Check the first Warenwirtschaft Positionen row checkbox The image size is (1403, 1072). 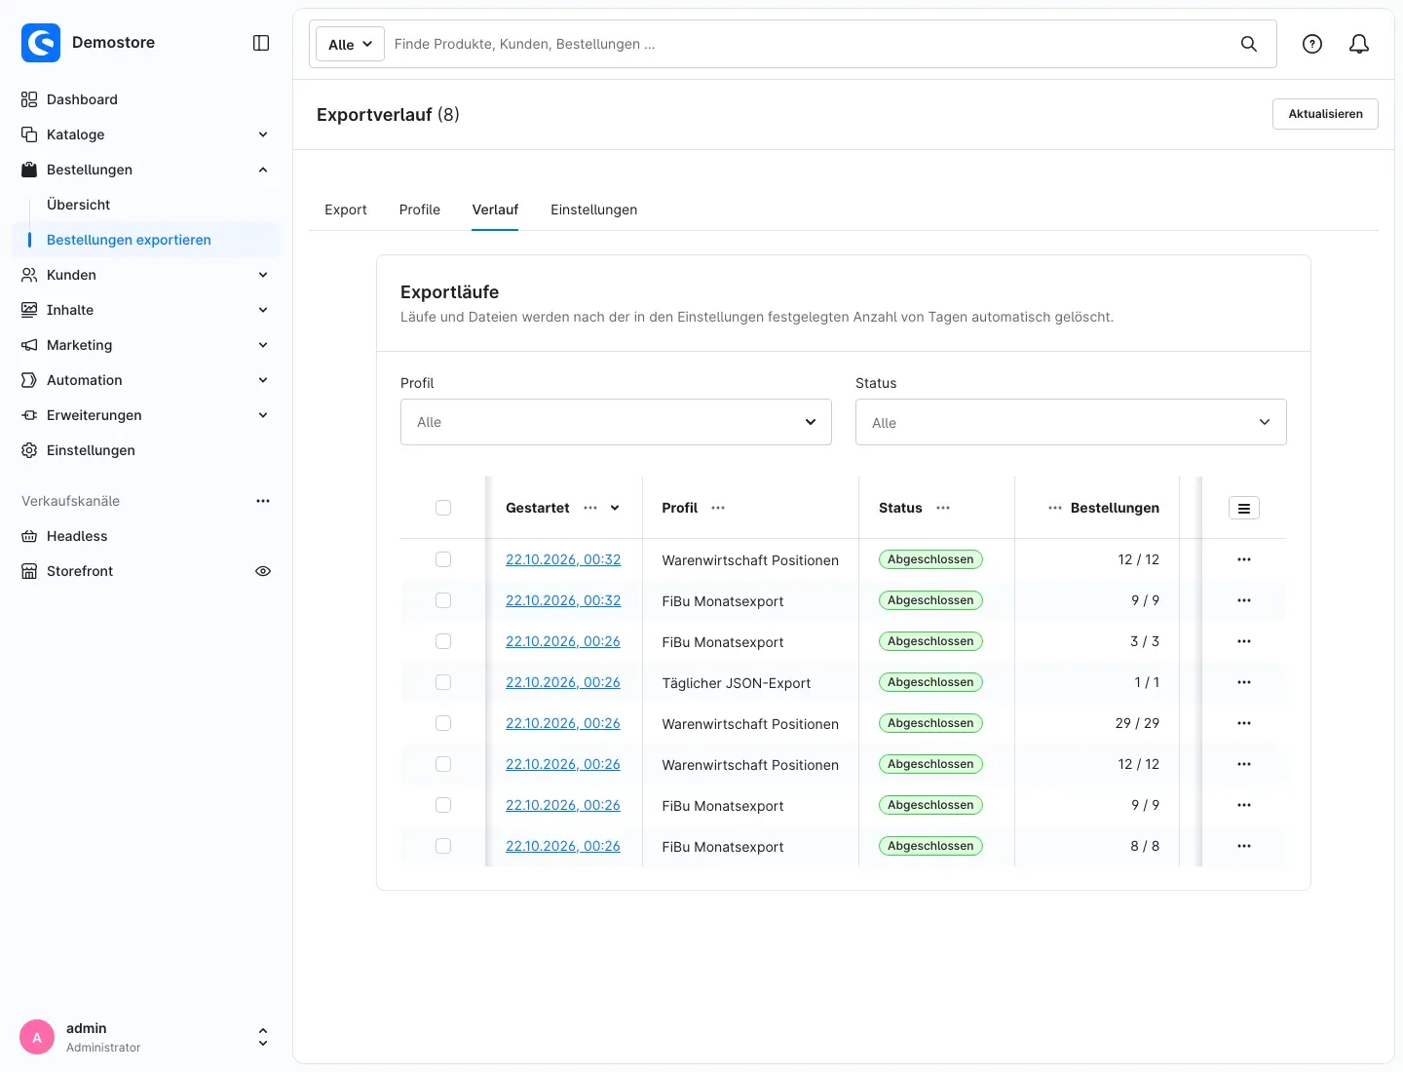(x=443, y=559)
